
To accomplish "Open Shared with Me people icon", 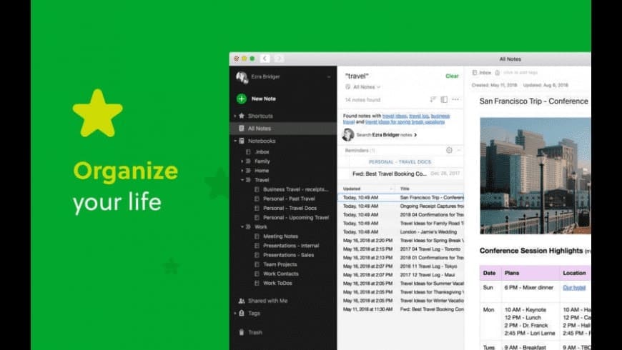I will (x=242, y=301).
